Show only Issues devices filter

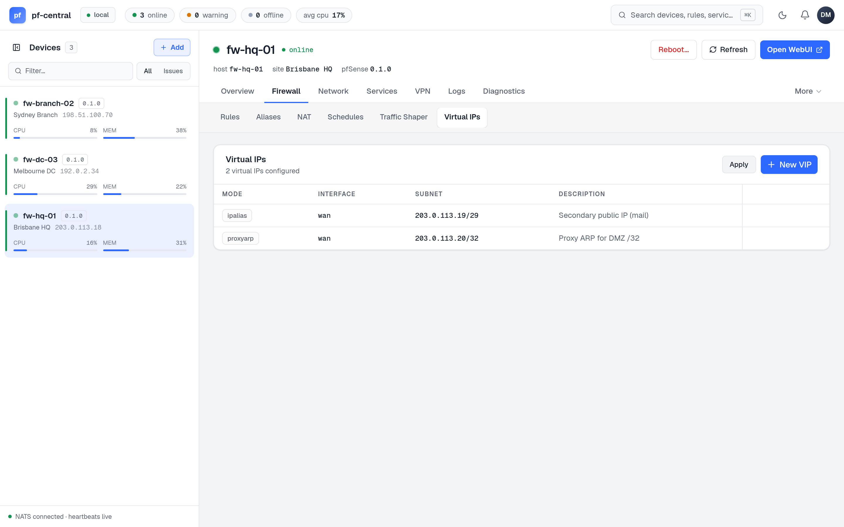[173, 71]
